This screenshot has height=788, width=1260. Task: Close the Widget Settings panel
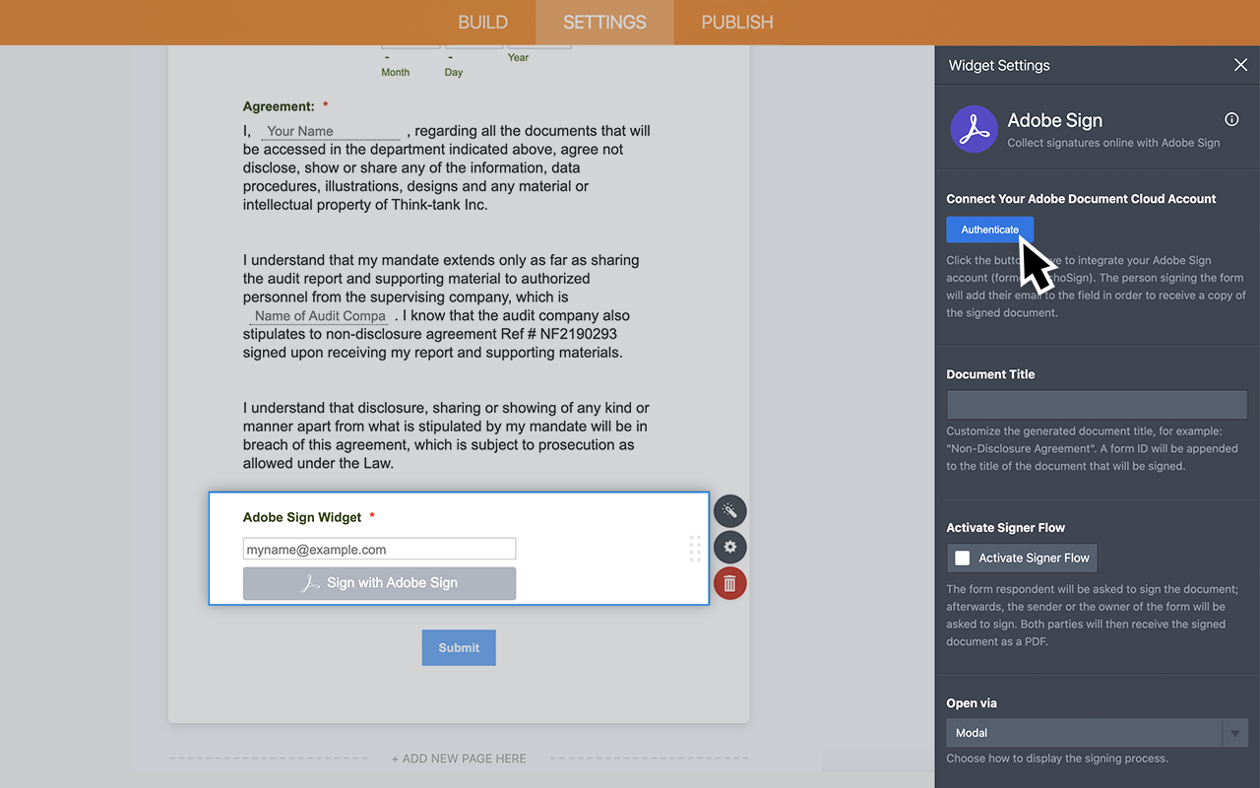tap(1240, 64)
